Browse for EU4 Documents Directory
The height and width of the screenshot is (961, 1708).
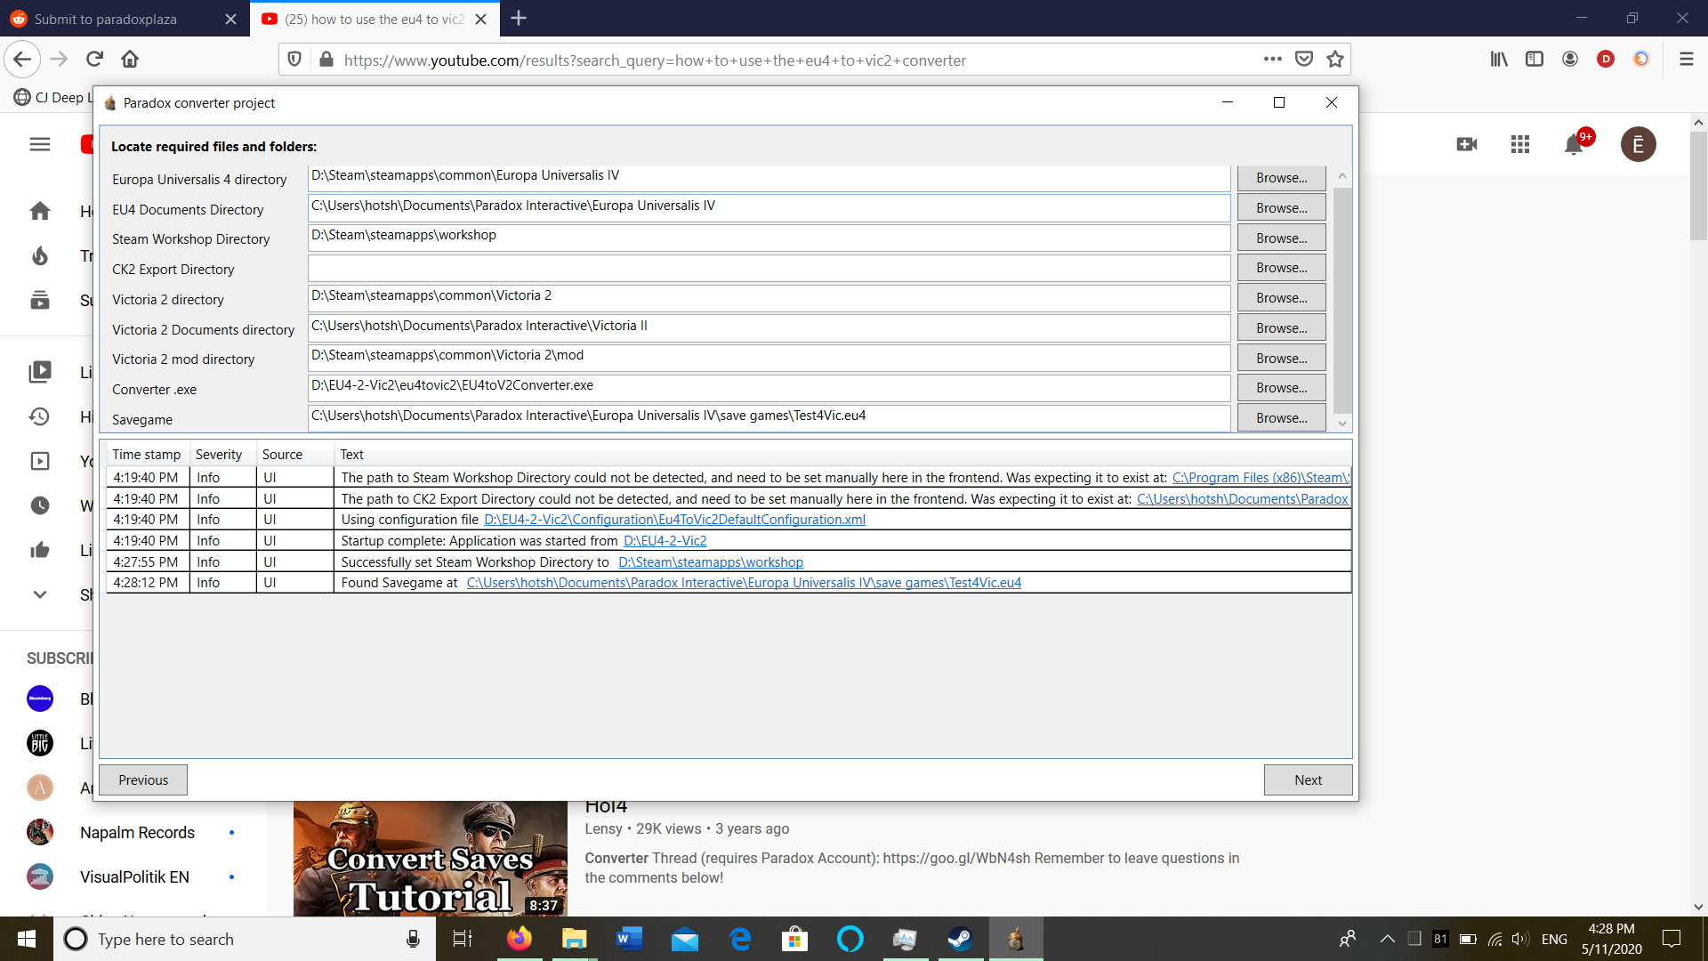pyautogui.click(x=1281, y=208)
